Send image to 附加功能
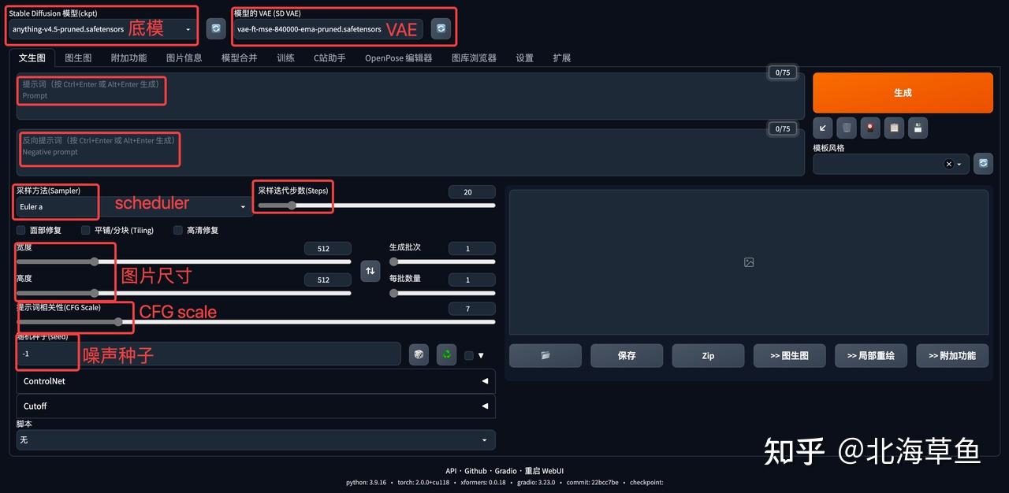 (952, 355)
